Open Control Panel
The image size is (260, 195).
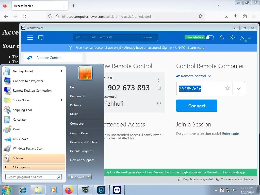point(79,133)
